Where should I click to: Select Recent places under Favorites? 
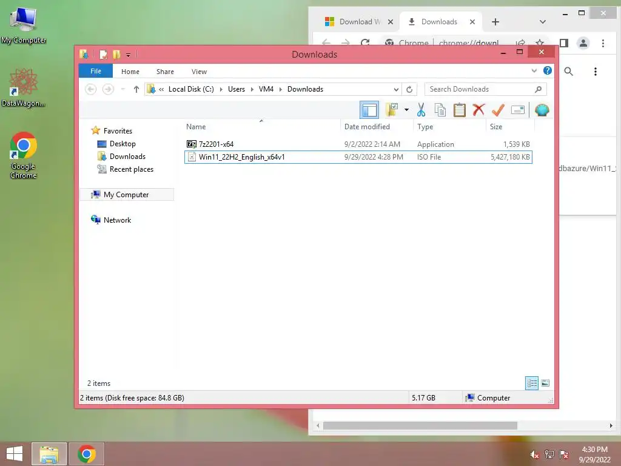pos(131,169)
